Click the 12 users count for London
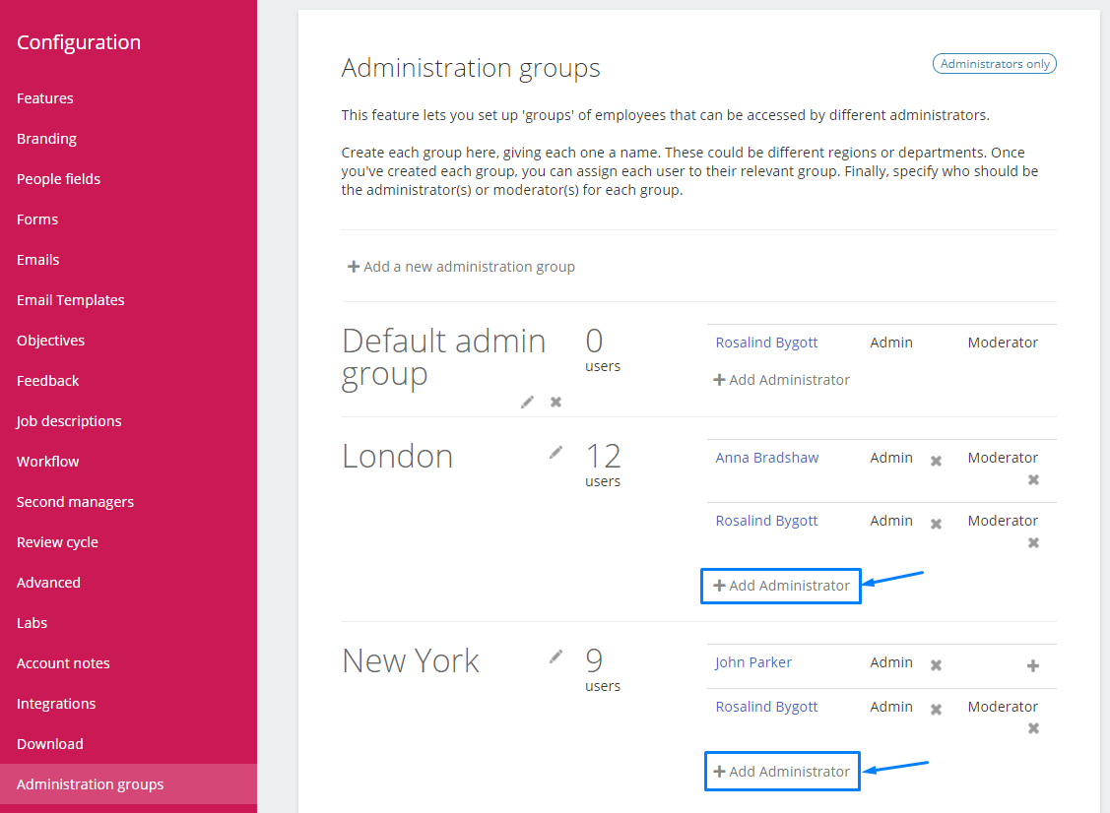This screenshot has height=813, width=1110. pos(603,465)
